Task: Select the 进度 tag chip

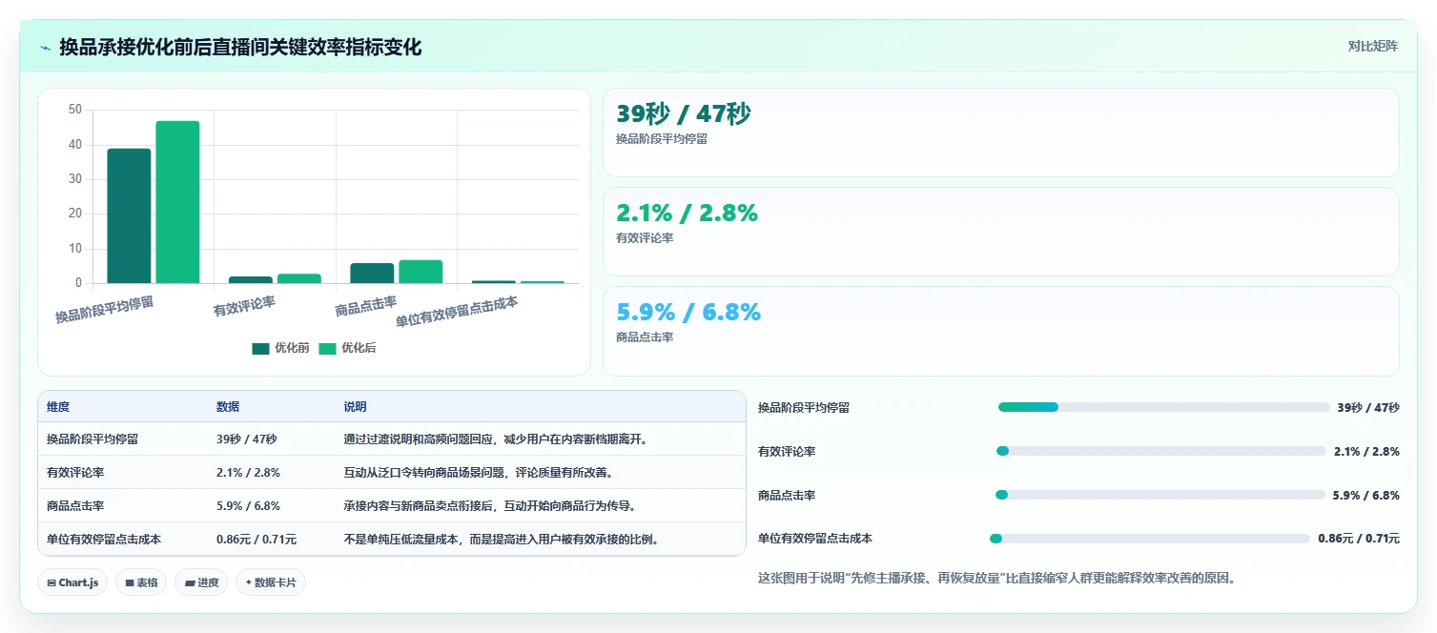Action: point(201,582)
